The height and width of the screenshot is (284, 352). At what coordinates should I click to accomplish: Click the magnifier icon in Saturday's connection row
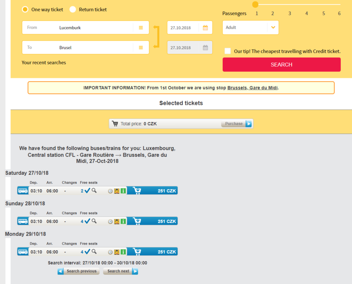94,191
